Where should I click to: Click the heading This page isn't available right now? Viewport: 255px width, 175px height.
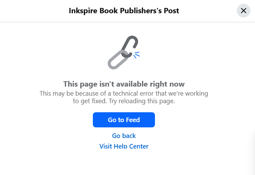click(124, 84)
